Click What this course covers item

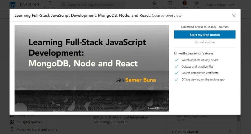[x=192, y=116]
